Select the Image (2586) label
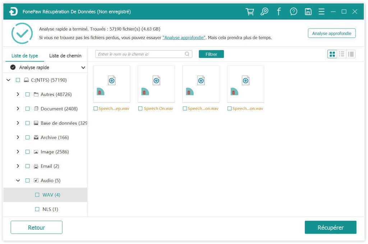368x244 pixels. pos(55,152)
